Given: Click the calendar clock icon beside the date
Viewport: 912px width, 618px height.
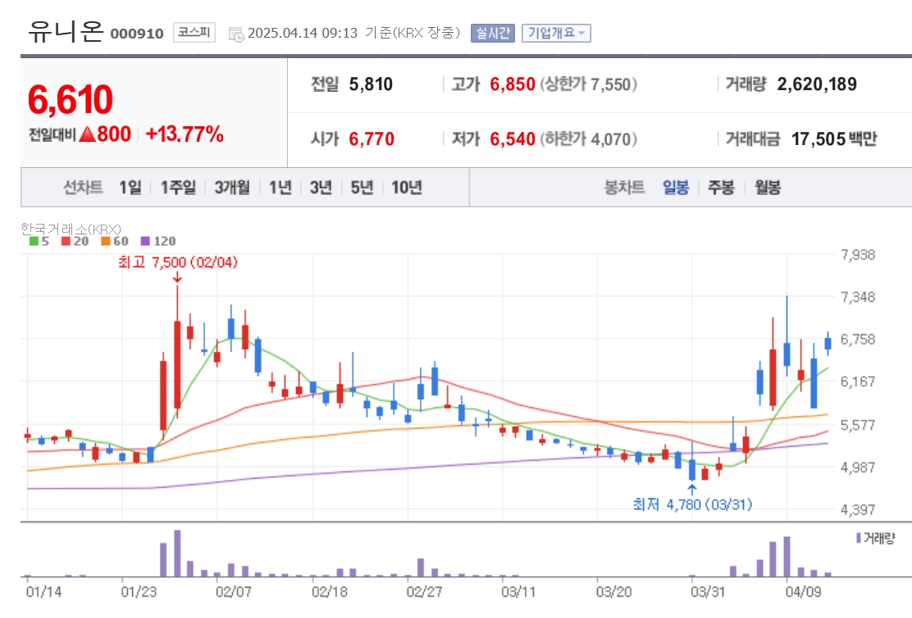Looking at the screenshot, I should tap(236, 34).
